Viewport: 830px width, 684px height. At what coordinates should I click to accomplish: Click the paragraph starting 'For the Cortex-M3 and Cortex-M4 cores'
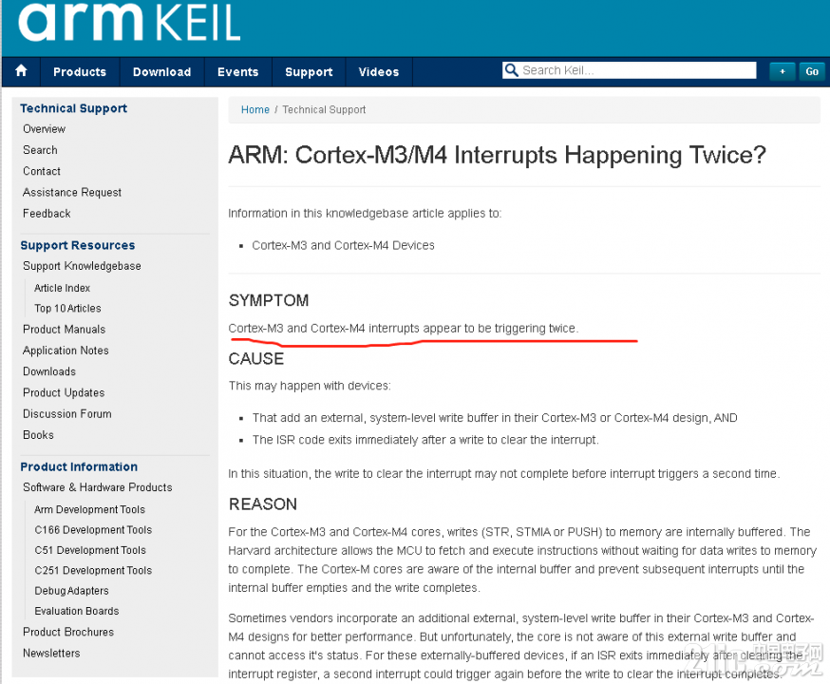[x=522, y=560]
